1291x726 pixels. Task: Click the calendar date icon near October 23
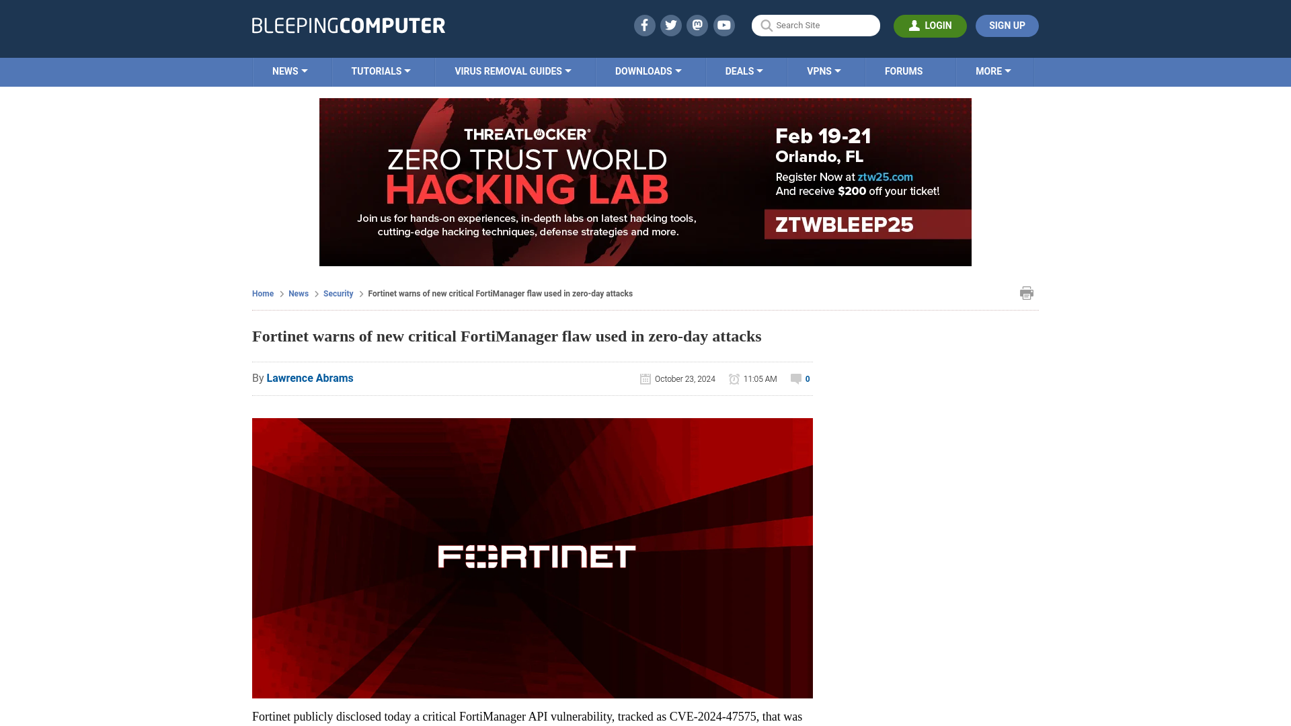645,378
